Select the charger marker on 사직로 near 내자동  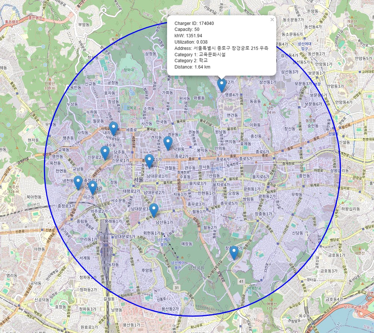(x=113, y=129)
